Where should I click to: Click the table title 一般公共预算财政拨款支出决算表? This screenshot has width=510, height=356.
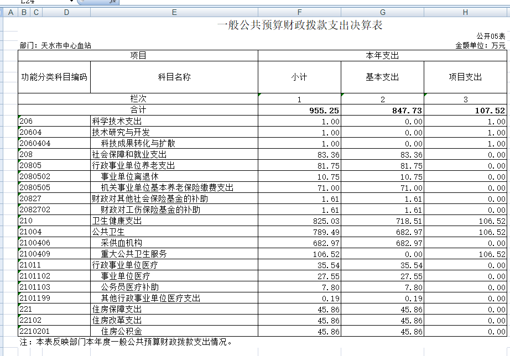coord(300,25)
